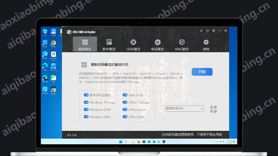The width and height of the screenshot is (278, 156).
Task: Click the taskbar search circle icon
Action: pyautogui.click(x=126, y=142)
